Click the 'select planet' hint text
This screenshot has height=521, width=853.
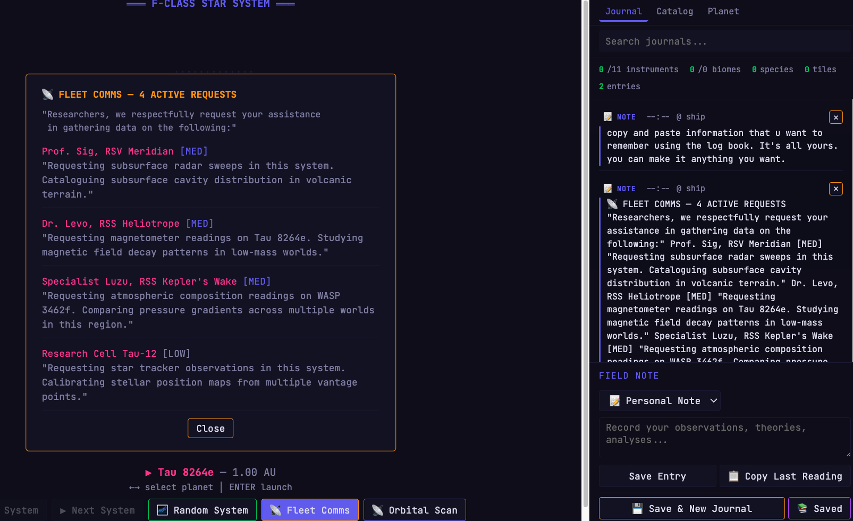point(179,487)
